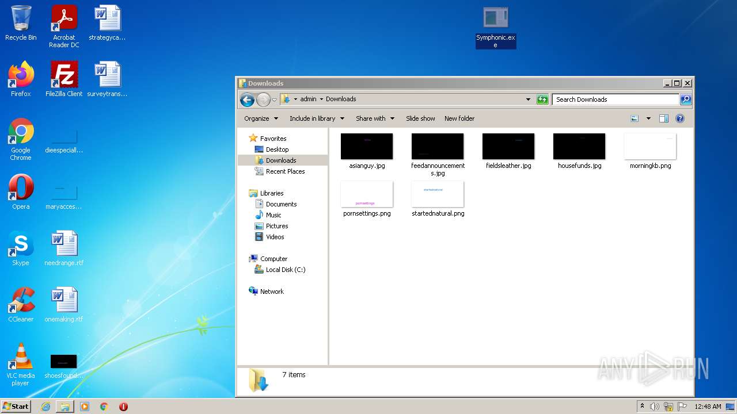Click Slide show button
737x414 pixels.
420,118
